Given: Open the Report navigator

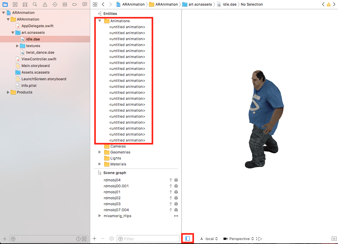Looking at the screenshot, I should coord(85,4).
